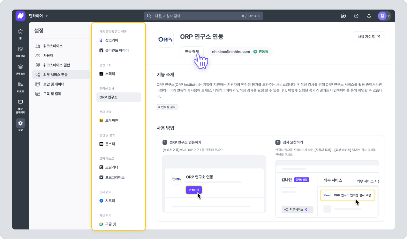Open 채용 홈페이지 in left navigation
The height and width of the screenshot is (239, 407).
pyautogui.click(x=20, y=107)
